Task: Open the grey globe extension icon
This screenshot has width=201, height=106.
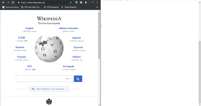Action: (x=81, y=2)
